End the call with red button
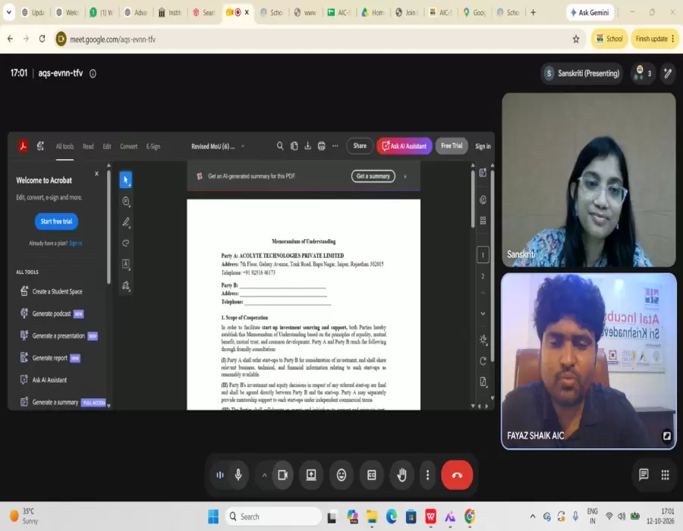This screenshot has width=683, height=531. pyautogui.click(x=457, y=475)
